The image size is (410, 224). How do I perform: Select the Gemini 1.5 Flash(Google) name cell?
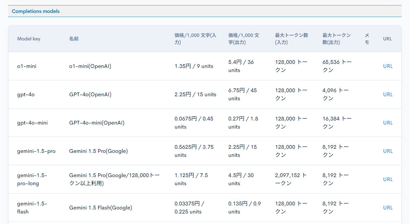(100, 208)
